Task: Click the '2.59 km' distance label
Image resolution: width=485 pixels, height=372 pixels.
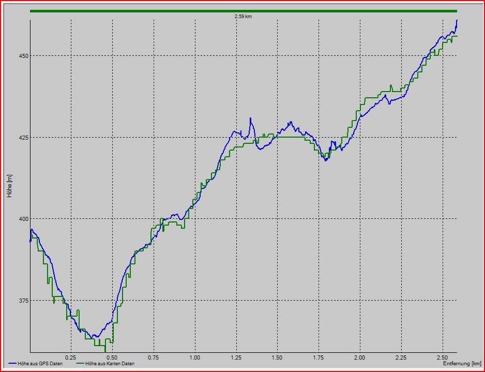Action: (x=243, y=17)
